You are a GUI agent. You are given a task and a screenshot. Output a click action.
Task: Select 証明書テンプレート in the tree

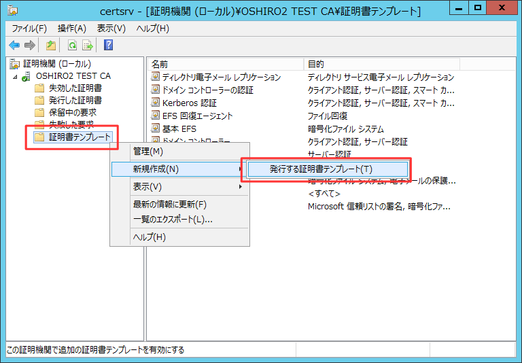[80, 137]
